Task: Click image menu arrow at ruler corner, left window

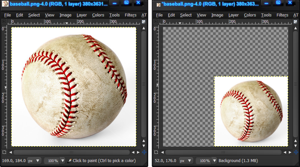Action: point(4,21)
